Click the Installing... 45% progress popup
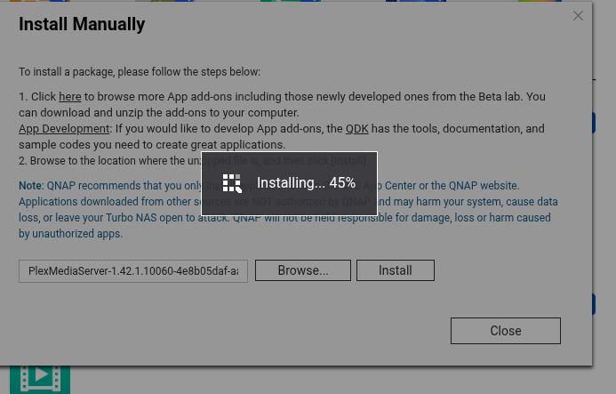The width and height of the screenshot is (616, 394). [x=290, y=183]
